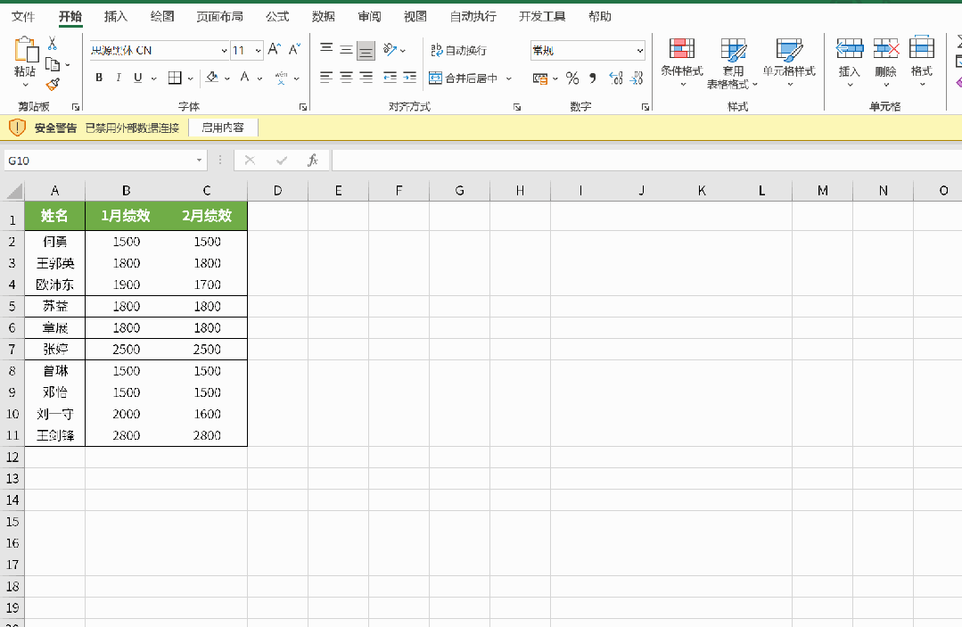Viewport: 962px width, 627px height.
Task: Click the text orientation icon
Action: pyautogui.click(x=390, y=50)
